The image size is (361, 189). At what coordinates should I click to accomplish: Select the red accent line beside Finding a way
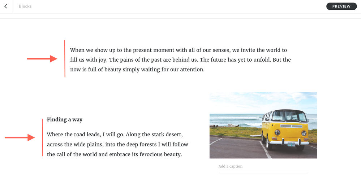pyautogui.click(x=42, y=137)
